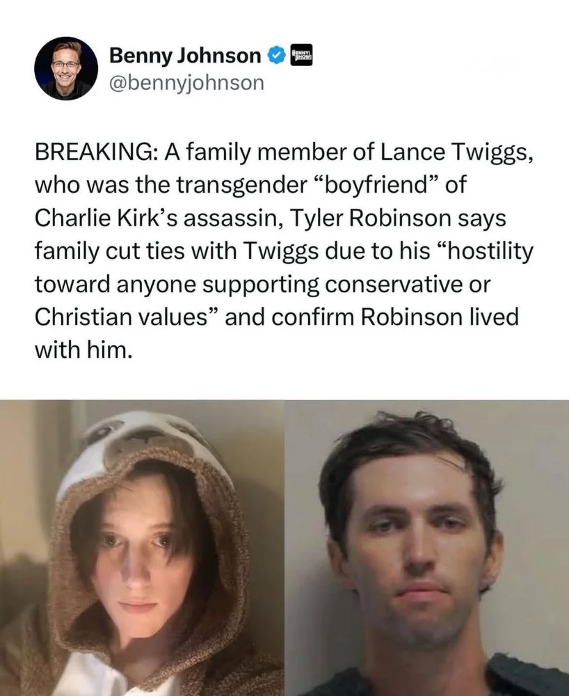Viewport: 569px width, 696px height.
Task: Open the Benny Johnson display name link
Action: point(185,56)
